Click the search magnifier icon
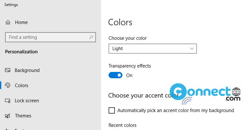243x130 pixels. 91,37
